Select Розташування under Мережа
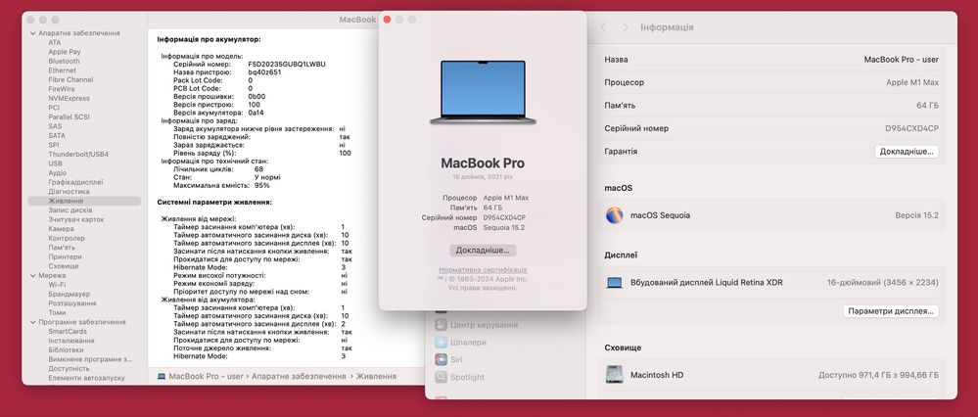 click(x=72, y=302)
